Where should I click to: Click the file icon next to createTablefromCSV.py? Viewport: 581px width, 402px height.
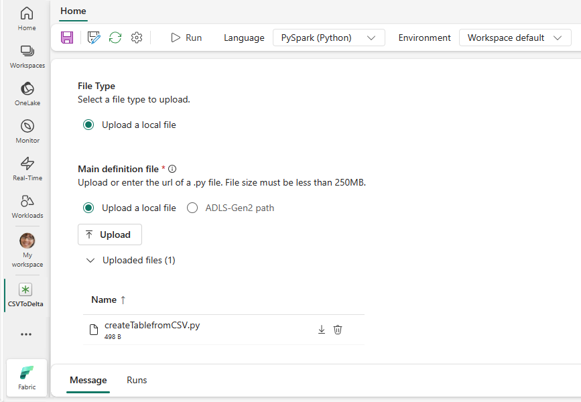tap(94, 330)
